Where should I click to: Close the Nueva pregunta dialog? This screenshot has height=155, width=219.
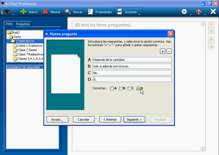171,34
